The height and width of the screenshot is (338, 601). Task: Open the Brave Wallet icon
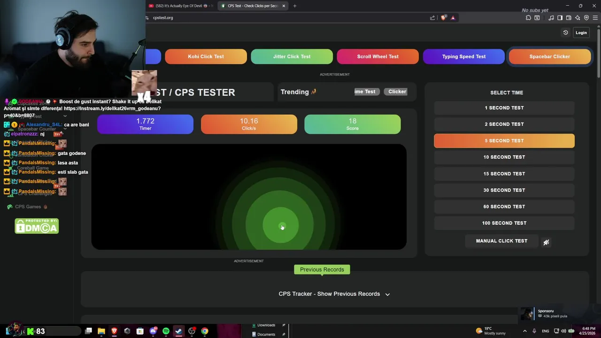(x=569, y=18)
